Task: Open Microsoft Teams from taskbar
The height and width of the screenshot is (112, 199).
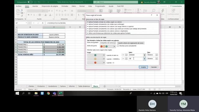Action: [x=55, y=93]
